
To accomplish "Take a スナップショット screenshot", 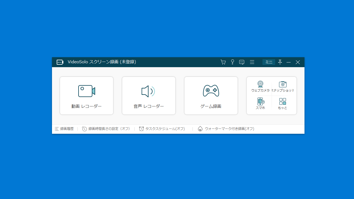I will [283, 87].
